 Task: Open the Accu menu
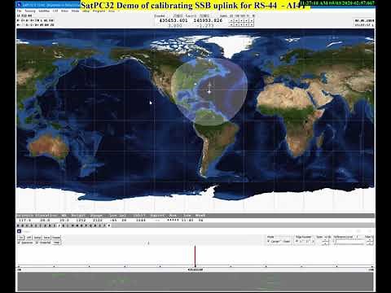coord(112,11)
